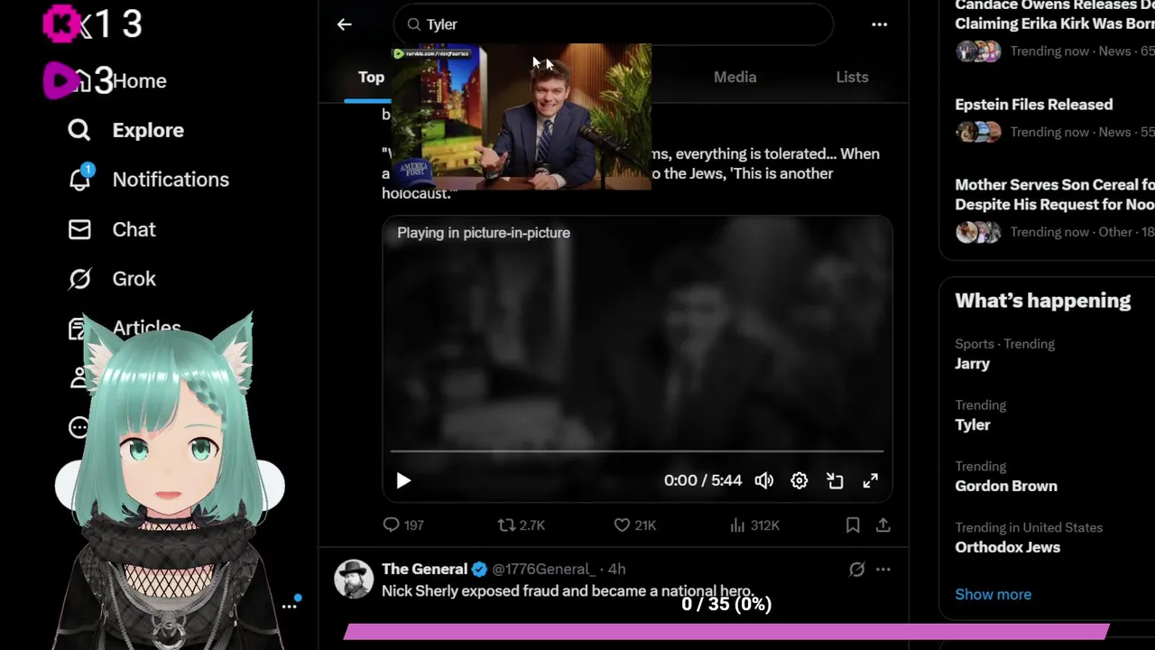This screenshot has height=650, width=1155.
Task: Bookmark the video post
Action: 853,525
